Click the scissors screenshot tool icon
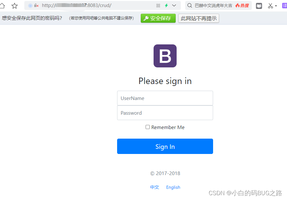The width and height of the screenshot is (287, 199). click(x=270, y=6)
